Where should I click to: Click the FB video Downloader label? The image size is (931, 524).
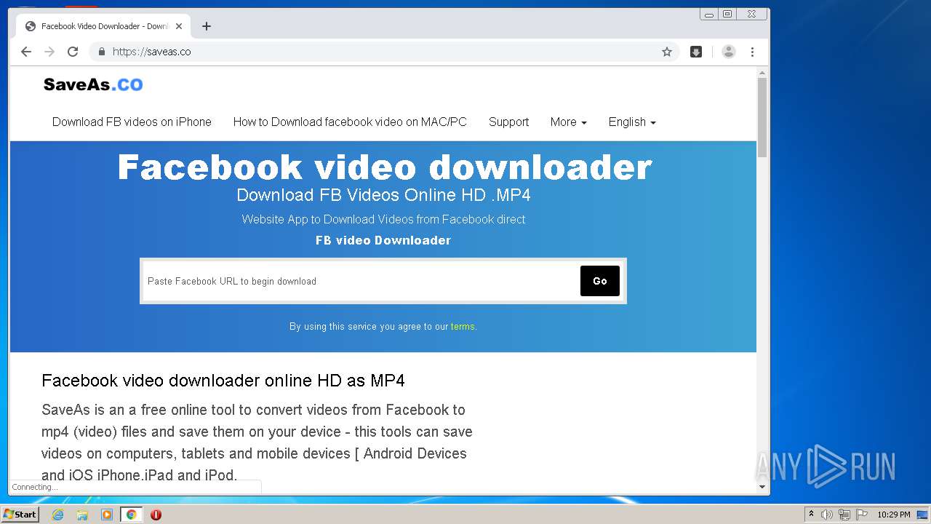tap(383, 240)
